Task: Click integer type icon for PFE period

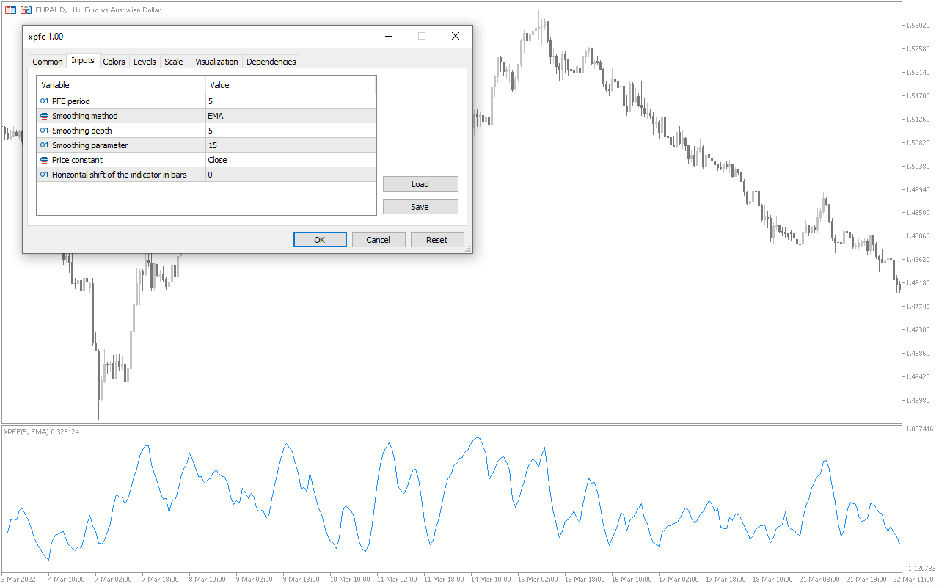Action: click(45, 101)
